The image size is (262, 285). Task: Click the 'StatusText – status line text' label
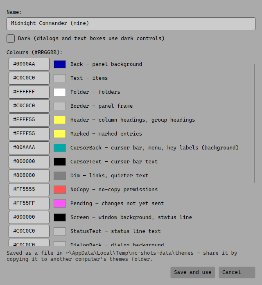tap(115, 231)
